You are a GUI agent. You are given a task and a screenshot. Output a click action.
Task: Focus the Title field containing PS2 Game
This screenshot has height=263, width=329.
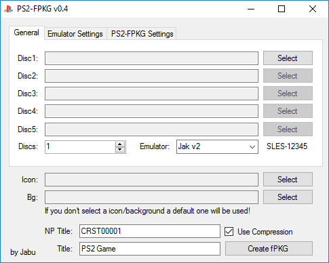tap(150, 249)
